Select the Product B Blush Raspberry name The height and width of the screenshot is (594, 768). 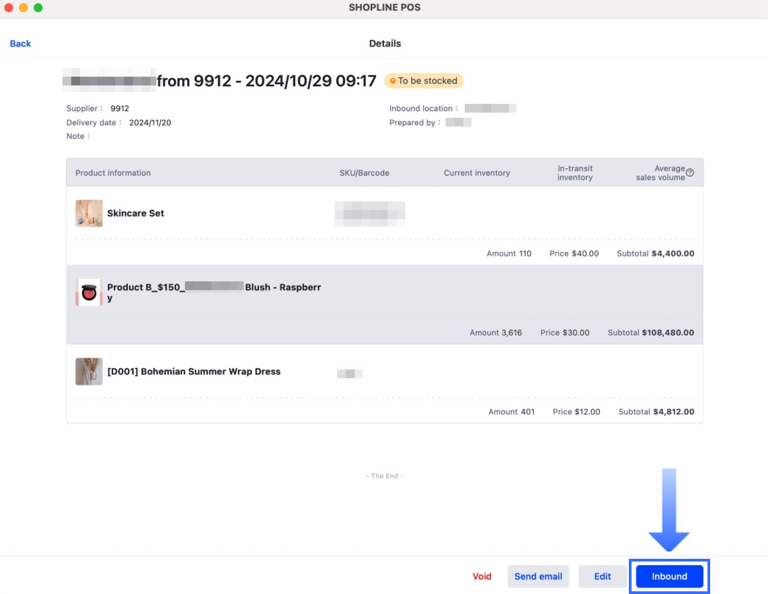(214, 292)
